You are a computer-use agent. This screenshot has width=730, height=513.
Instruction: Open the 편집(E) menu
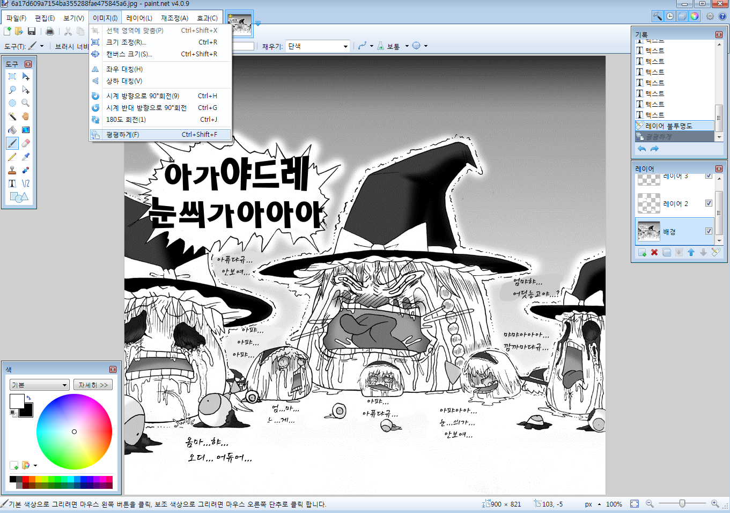pyautogui.click(x=45, y=18)
